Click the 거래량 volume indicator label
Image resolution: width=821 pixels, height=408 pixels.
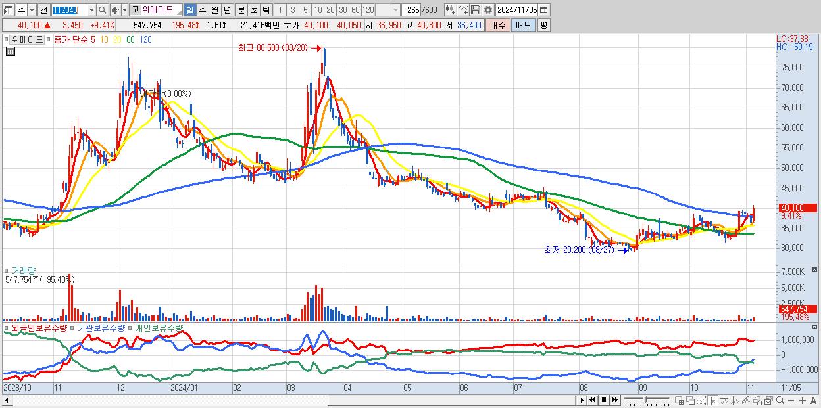click(22, 271)
